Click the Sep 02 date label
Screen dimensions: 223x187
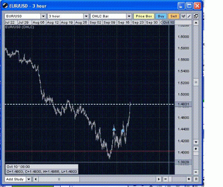tap(95, 22)
